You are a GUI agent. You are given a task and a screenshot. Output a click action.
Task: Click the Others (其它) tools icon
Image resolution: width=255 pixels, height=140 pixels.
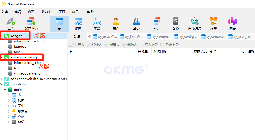[136, 21]
